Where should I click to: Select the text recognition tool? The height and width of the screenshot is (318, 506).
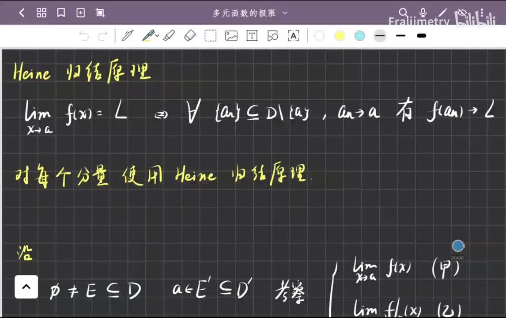(x=293, y=35)
